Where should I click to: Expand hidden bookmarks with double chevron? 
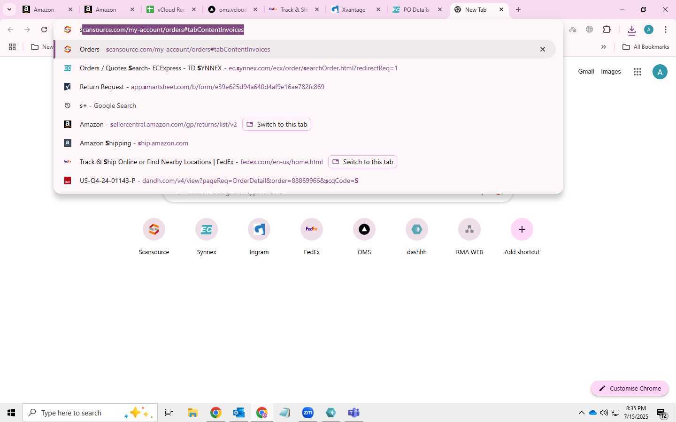point(604,47)
